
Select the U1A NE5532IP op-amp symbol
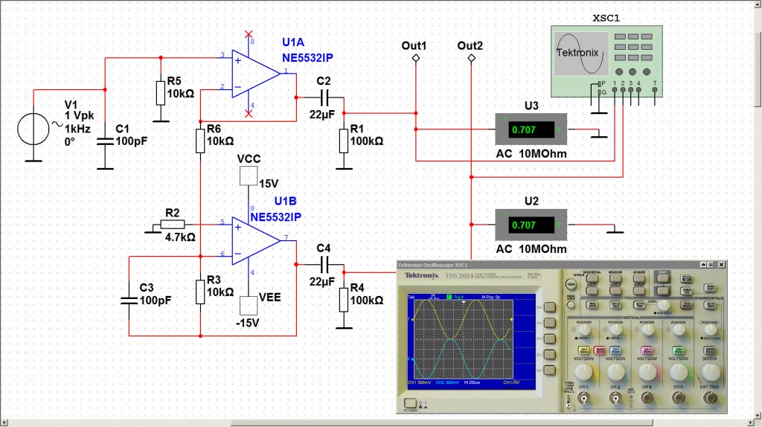coord(256,74)
